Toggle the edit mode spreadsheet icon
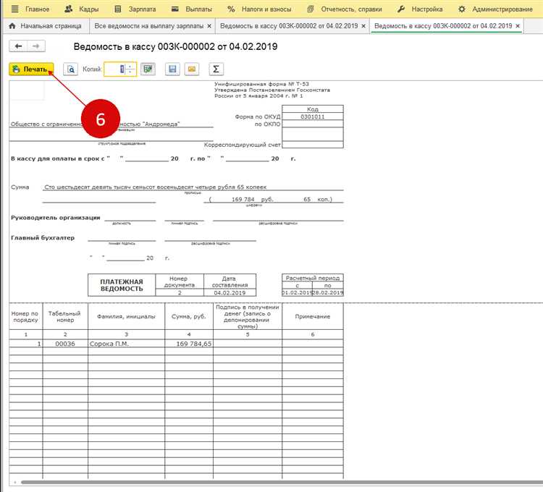The width and height of the screenshot is (543, 492). pos(148,69)
